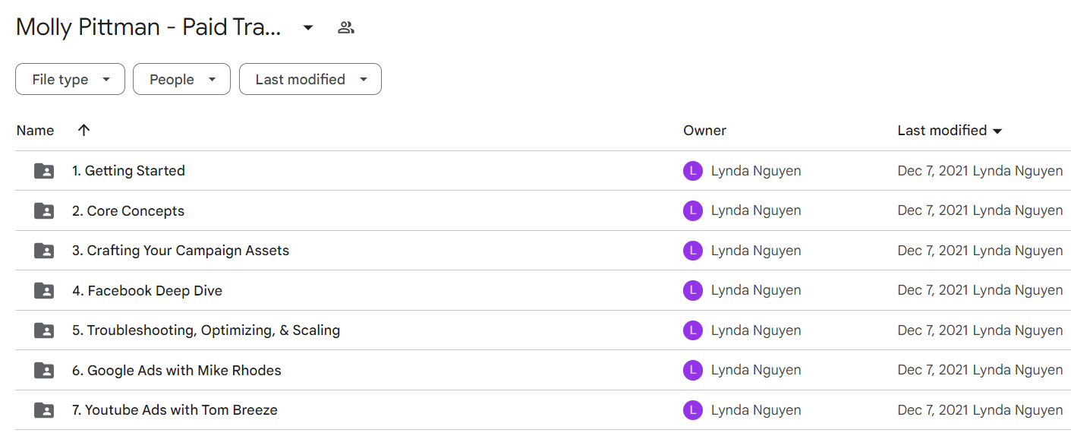1071x436 pixels.
Task: Open 3. Crafting Your Campaign Assets folder
Action: [181, 251]
